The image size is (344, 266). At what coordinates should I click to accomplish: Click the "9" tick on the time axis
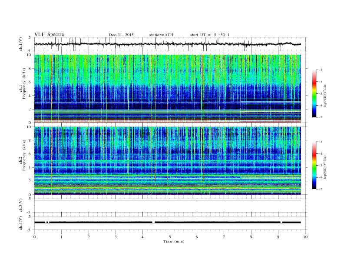[x=278, y=237]
